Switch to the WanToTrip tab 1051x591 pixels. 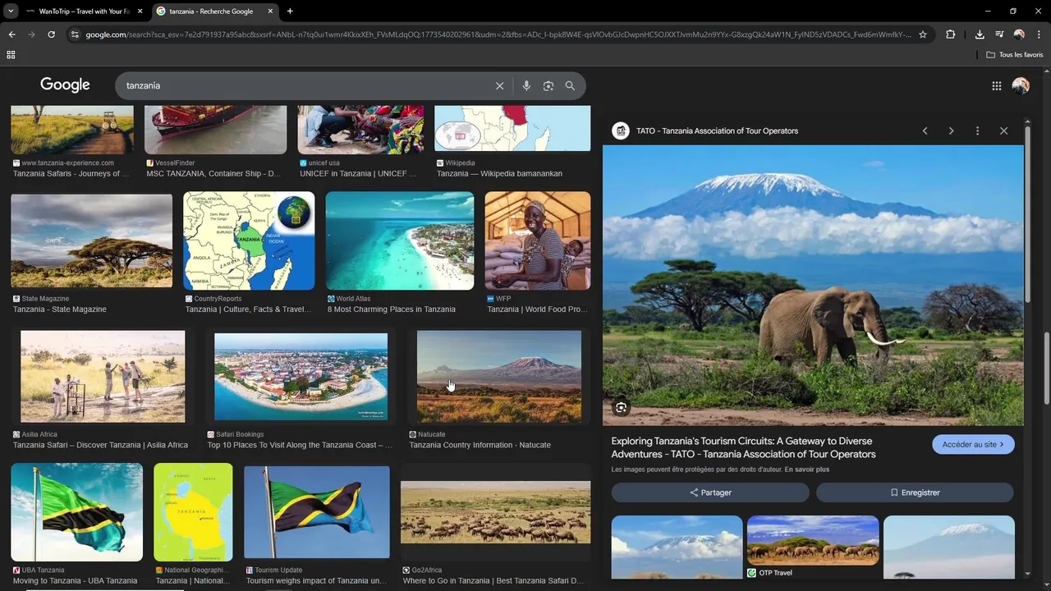coord(84,11)
